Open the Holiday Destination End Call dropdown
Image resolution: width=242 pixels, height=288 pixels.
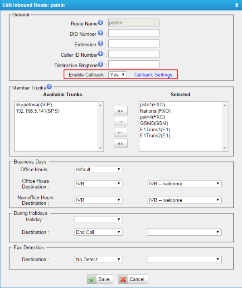[98, 232]
